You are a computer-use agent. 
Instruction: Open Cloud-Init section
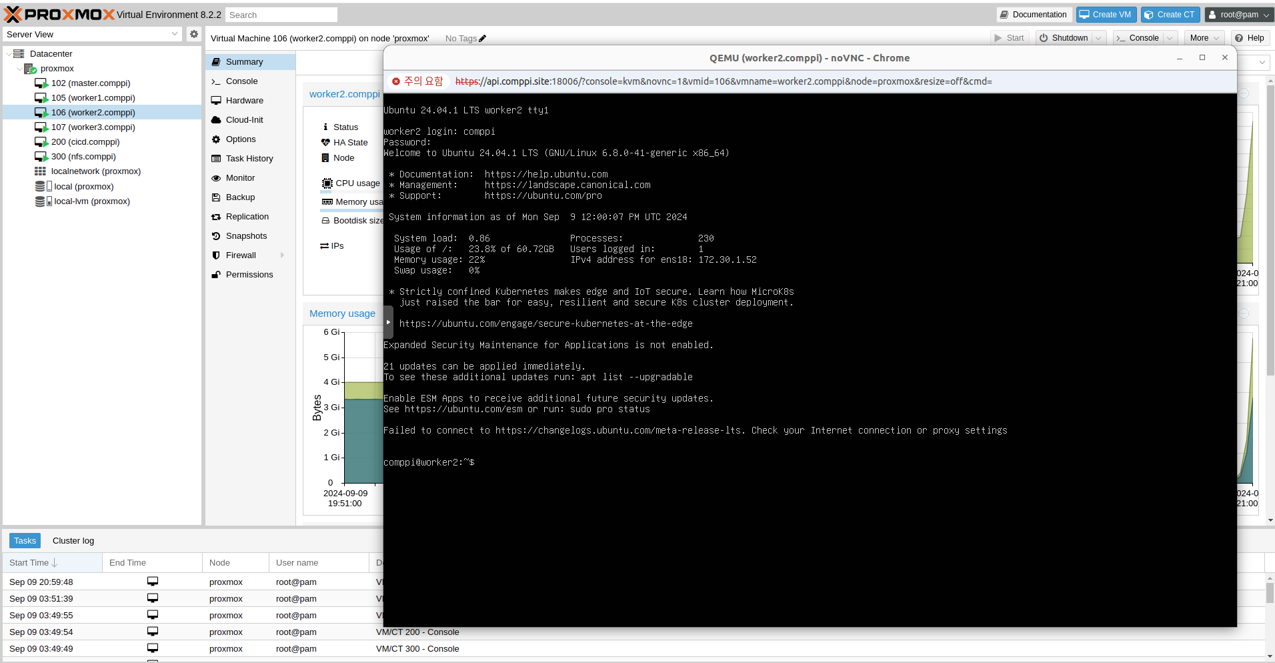250,120
